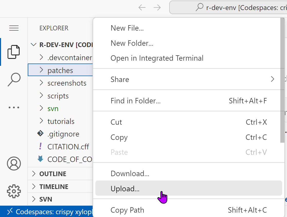This screenshot has width=287, height=217.
Task: Expand the SVN panel section
Action: coord(46,199)
